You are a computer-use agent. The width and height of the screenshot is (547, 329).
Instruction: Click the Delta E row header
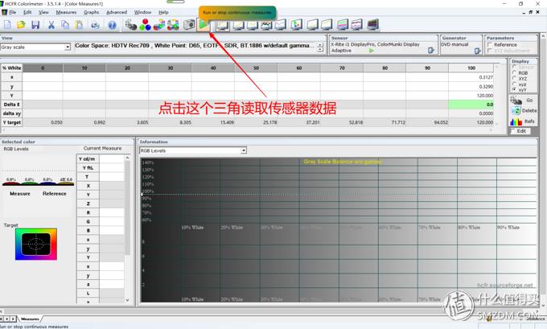pos(11,105)
